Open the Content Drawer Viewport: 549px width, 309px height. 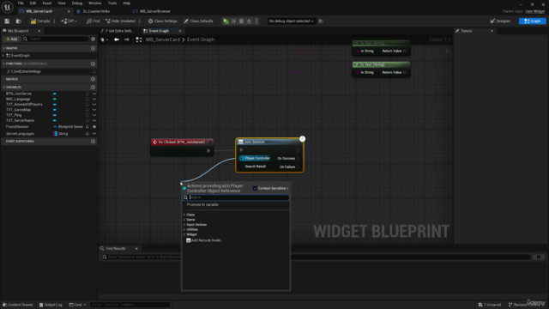point(18,305)
